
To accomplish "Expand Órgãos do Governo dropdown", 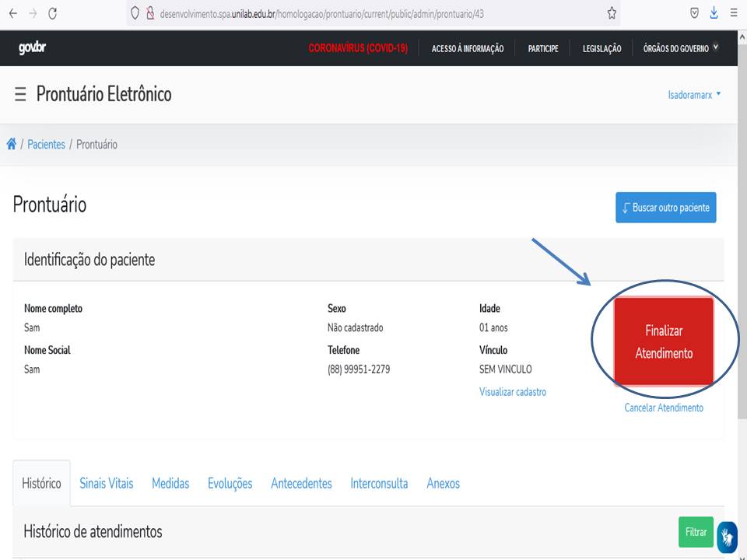I will coord(680,48).
